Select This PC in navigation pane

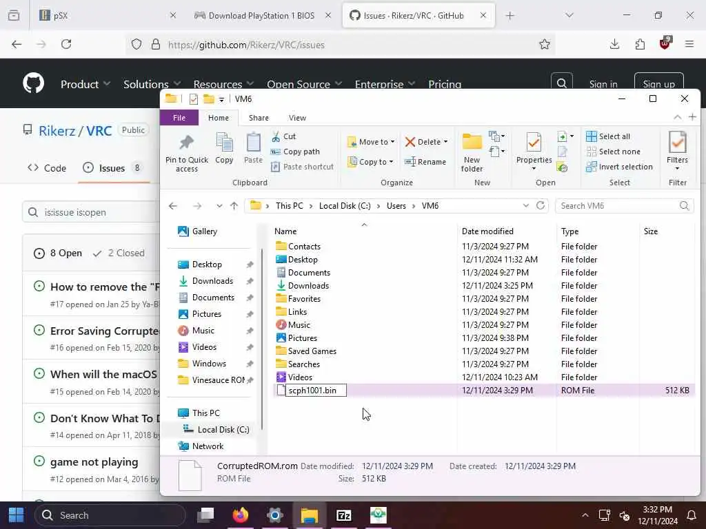pyautogui.click(x=199, y=413)
